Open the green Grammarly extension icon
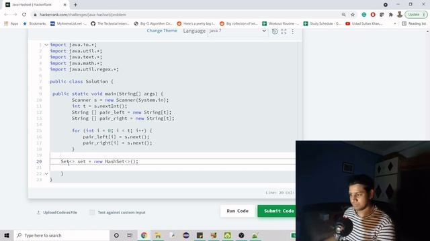The height and width of the screenshot is (241, 430). point(364,15)
